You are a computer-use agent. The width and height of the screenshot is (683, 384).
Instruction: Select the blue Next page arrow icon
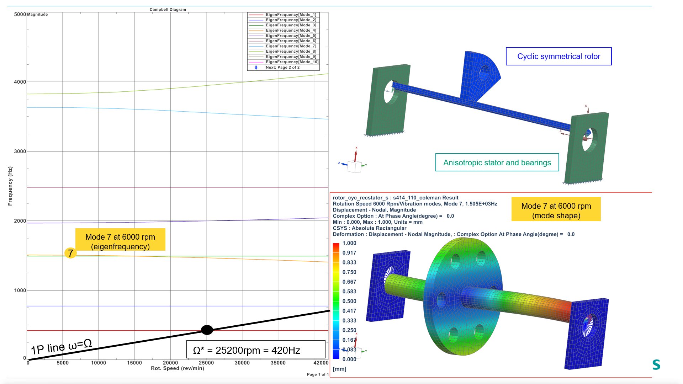tap(256, 67)
